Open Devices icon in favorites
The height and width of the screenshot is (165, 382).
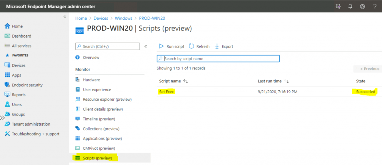[7, 65]
